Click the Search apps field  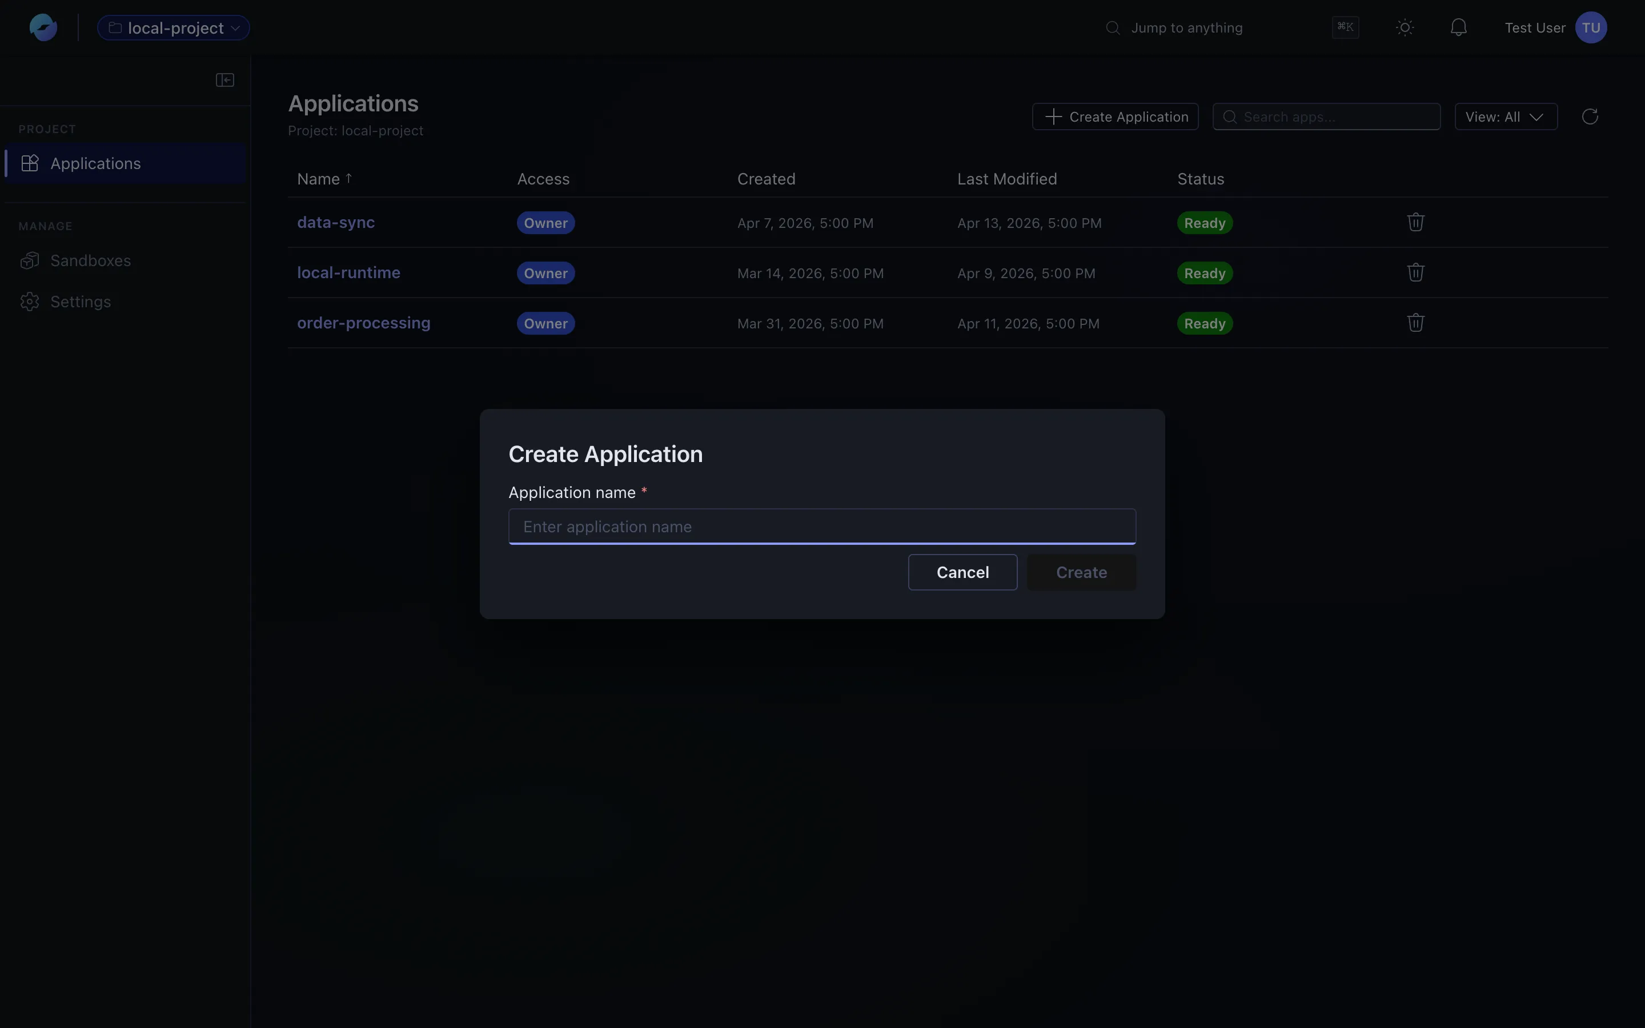pos(1326,117)
